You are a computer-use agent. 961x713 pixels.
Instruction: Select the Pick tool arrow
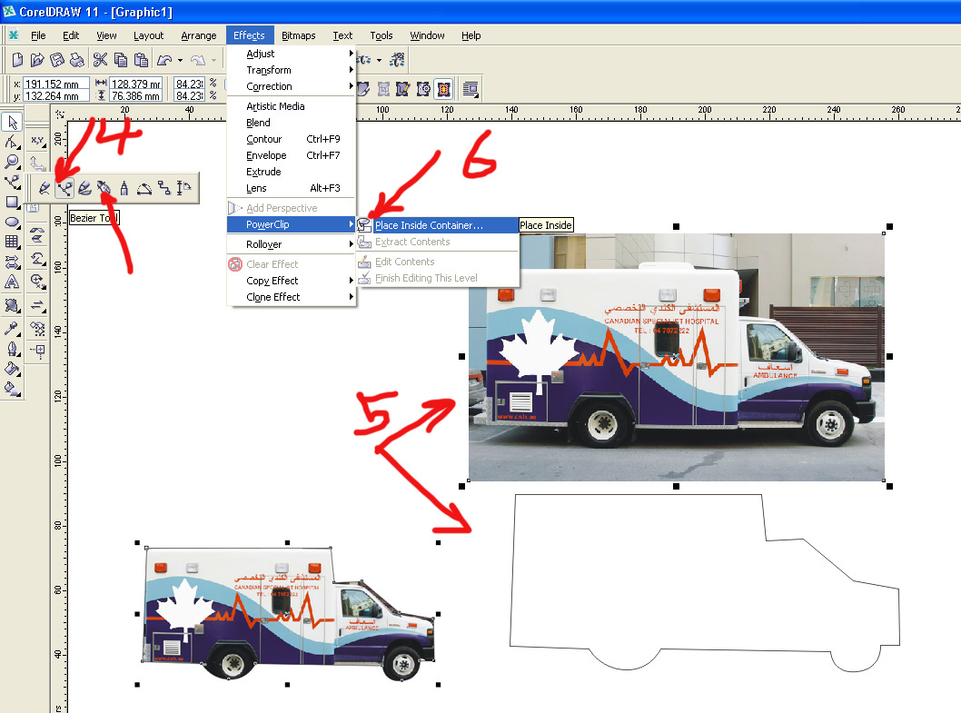[x=12, y=122]
